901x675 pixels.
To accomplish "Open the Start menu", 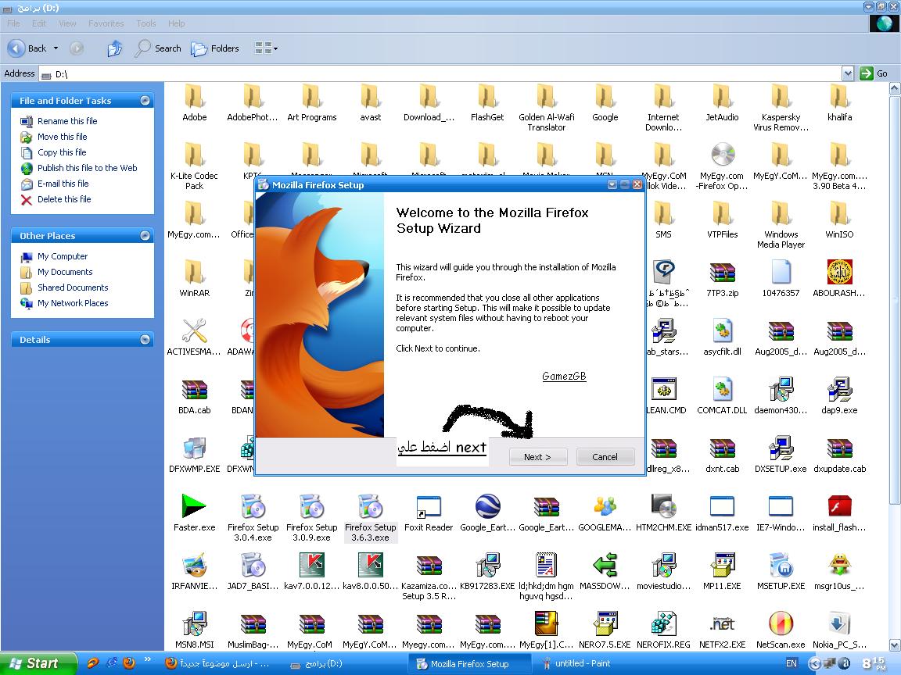I will (38, 663).
